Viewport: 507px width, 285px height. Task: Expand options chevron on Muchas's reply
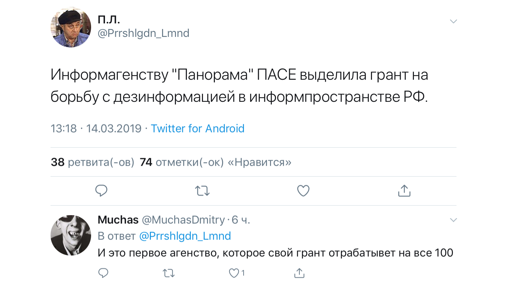click(x=453, y=220)
